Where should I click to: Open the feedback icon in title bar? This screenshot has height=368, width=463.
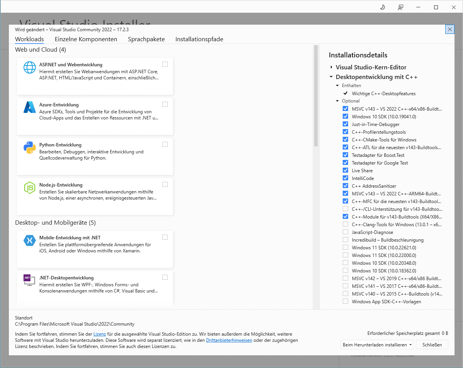pyautogui.click(x=401, y=7)
